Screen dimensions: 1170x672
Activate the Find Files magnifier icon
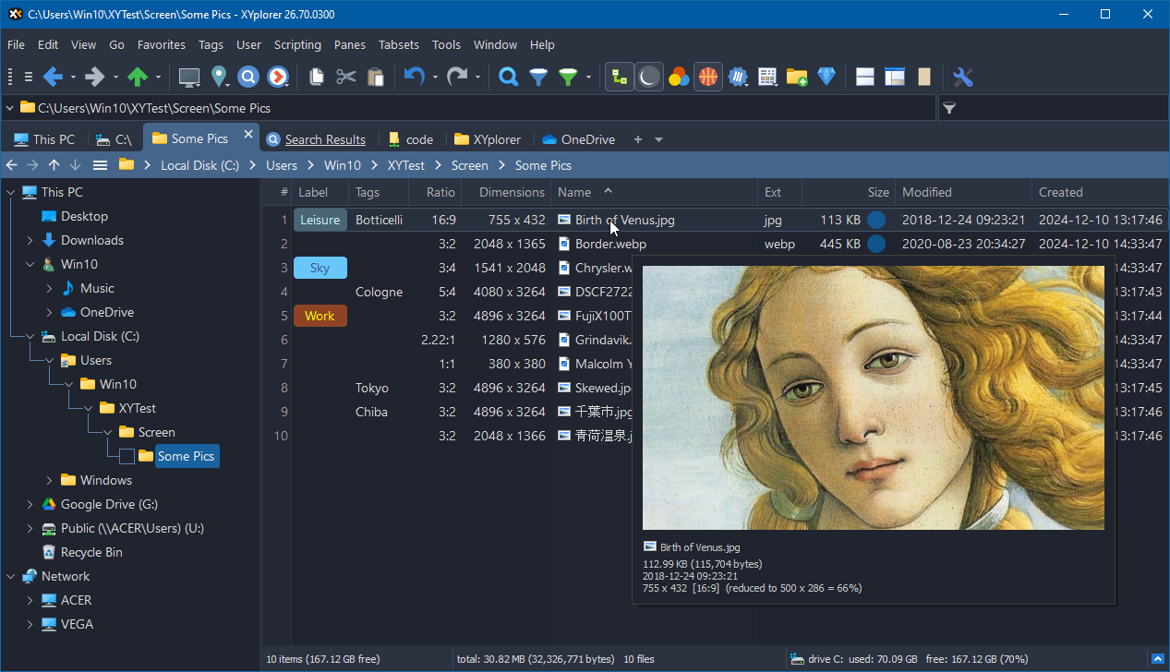click(x=508, y=77)
